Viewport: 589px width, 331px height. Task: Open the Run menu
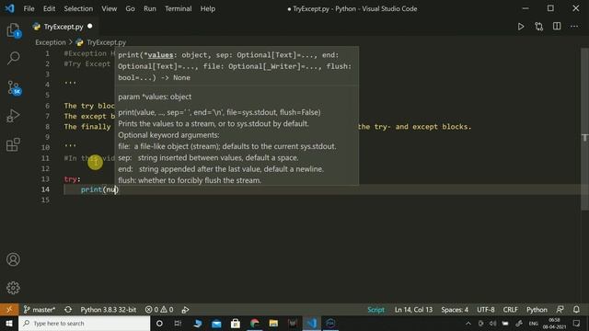point(149,8)
